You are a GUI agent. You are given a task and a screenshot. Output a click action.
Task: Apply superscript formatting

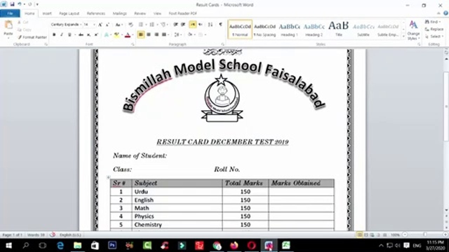pos(96,35)
